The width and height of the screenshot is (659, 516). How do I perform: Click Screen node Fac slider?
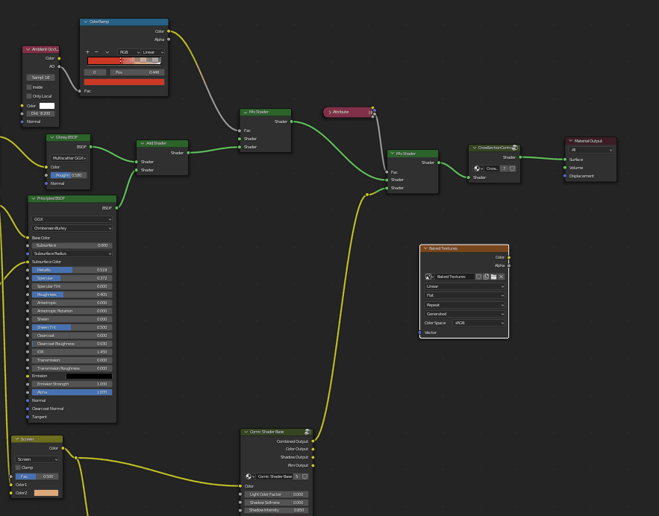[x=37, y=476]
